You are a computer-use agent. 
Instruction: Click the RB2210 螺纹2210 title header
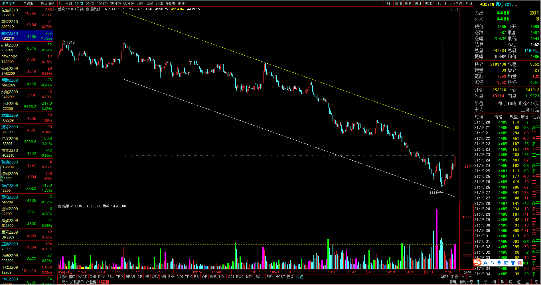point(498,4)
